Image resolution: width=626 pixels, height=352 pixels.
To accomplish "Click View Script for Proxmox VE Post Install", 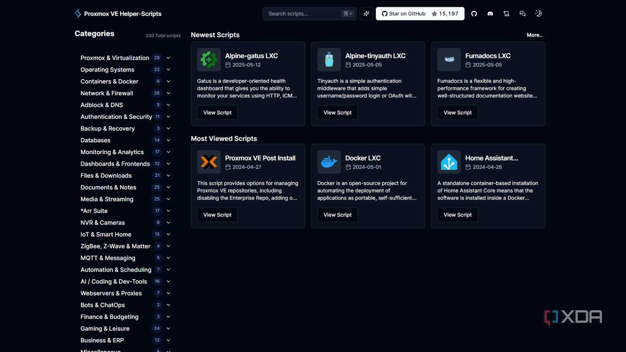I will point(217,215).
